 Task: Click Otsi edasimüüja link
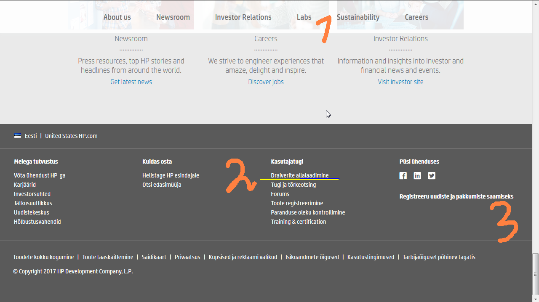[x=162, y=185]
